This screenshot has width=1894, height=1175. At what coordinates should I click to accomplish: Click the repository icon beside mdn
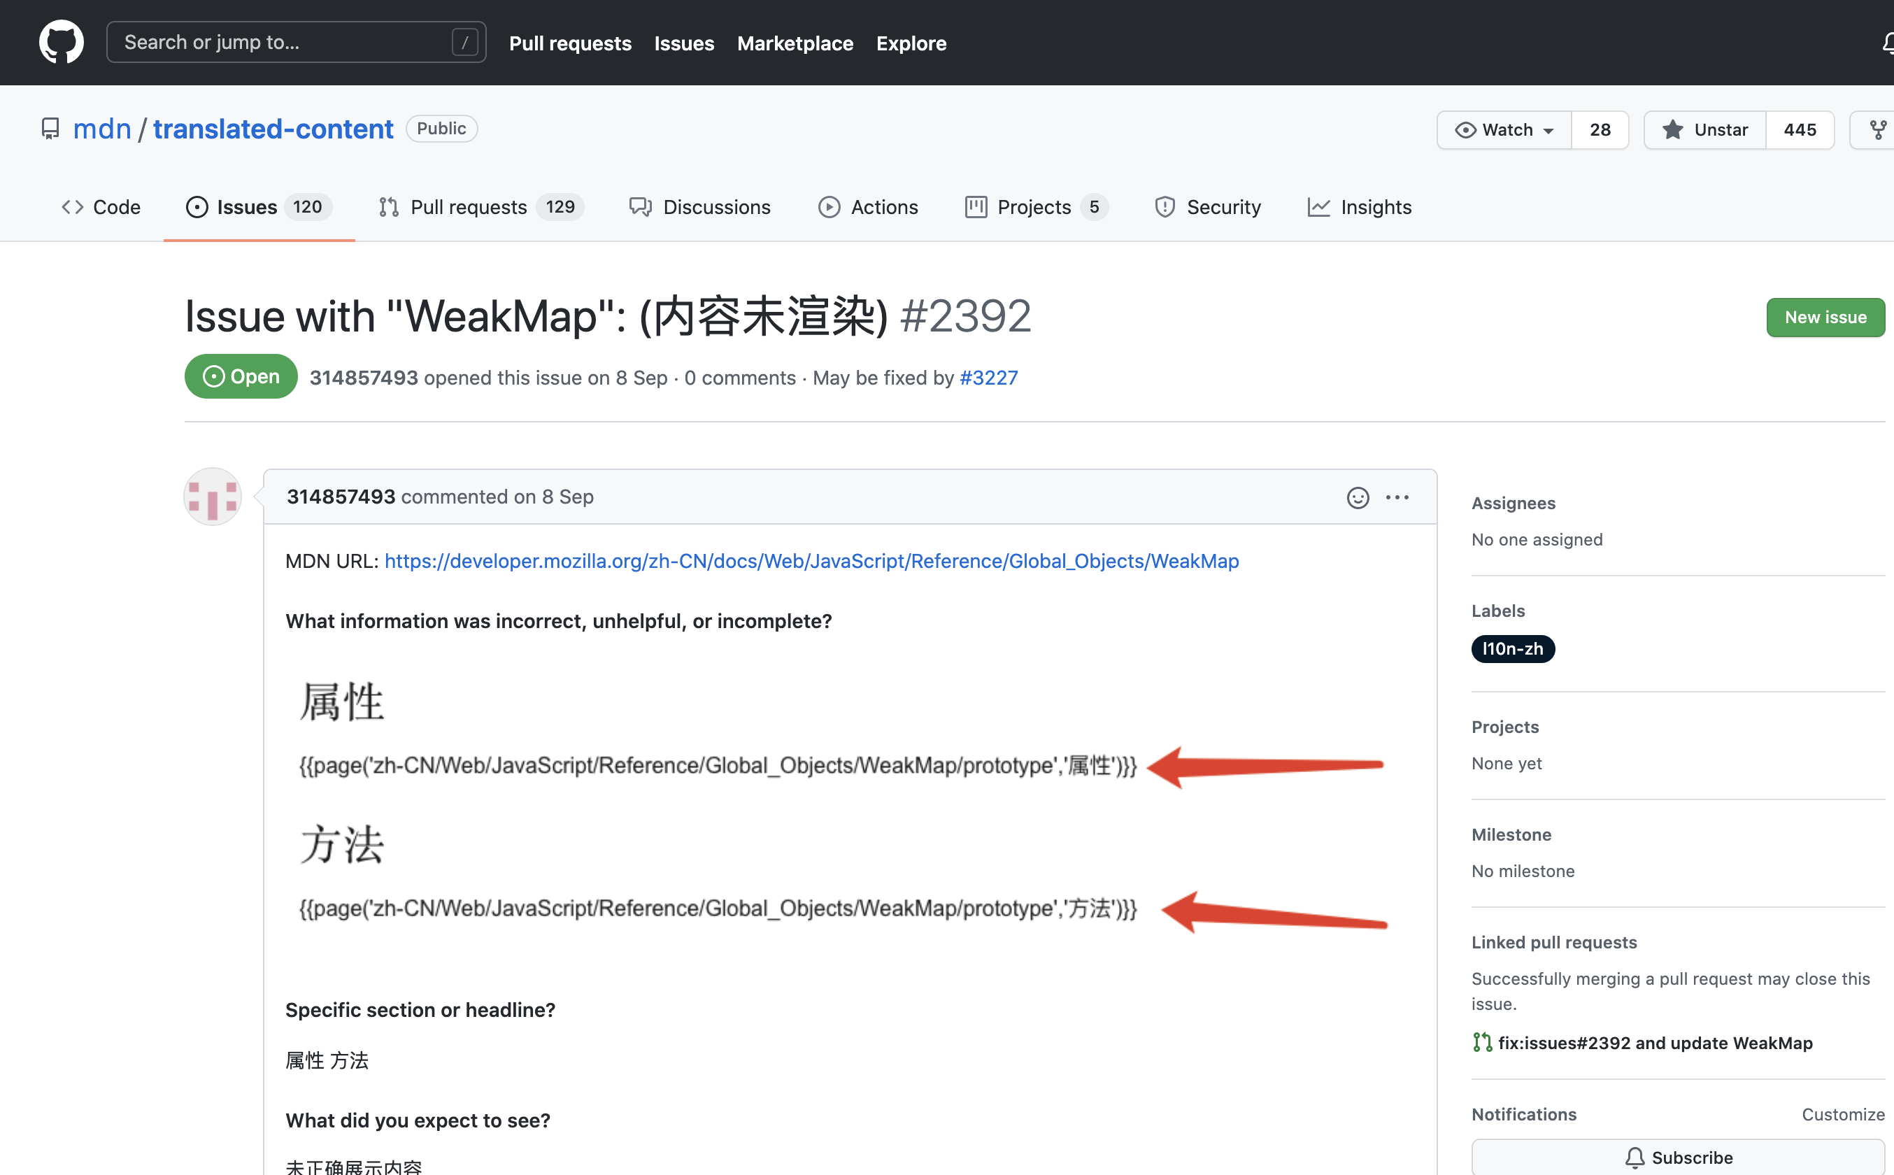pyautogui.click(x=50, y=129)
